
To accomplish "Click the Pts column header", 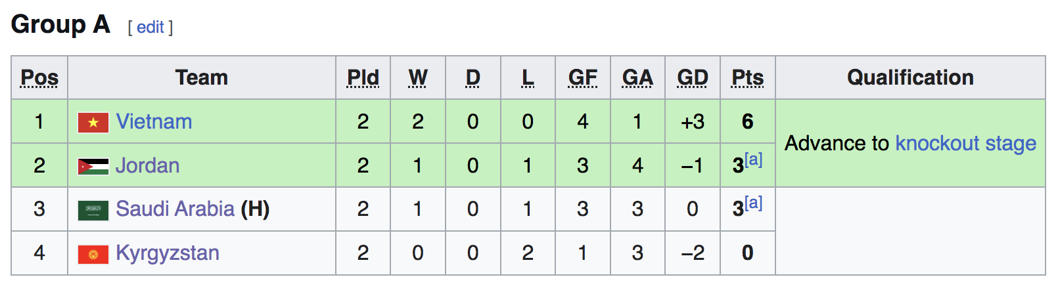I will pyautogui.click(x=747, y=78).
